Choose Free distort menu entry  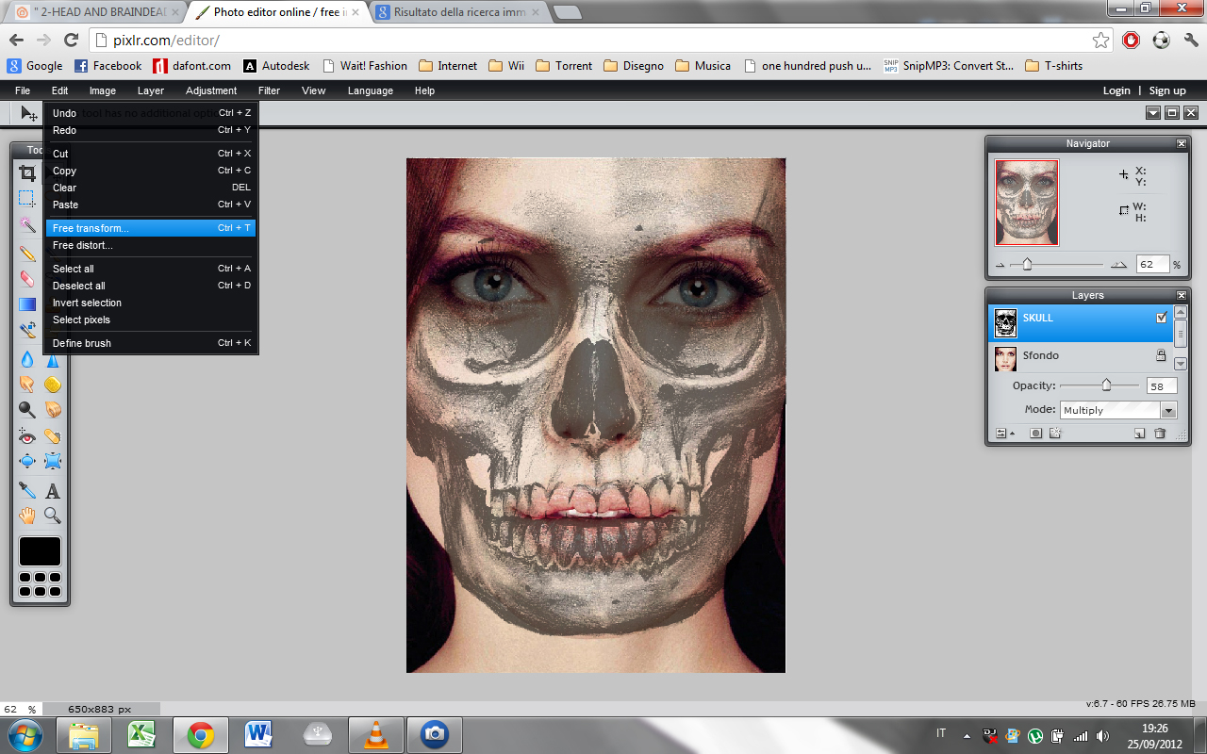coord(151,245)
